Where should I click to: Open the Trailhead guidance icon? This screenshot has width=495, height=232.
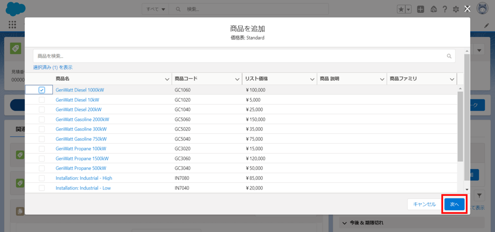pos(433,9)
